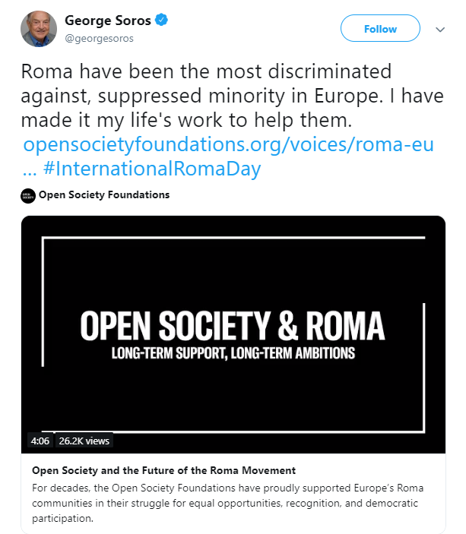Click the 4:06 video duration badge
Viewport: 466px width, 534px height.
[39, 441]
